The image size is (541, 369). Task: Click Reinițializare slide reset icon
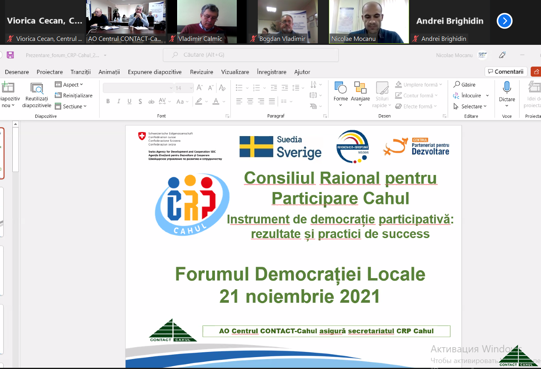point(58,95)
